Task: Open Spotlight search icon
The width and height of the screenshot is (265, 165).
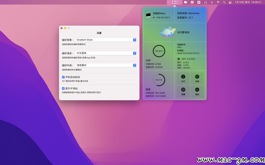Action: (x=224, y=3)
